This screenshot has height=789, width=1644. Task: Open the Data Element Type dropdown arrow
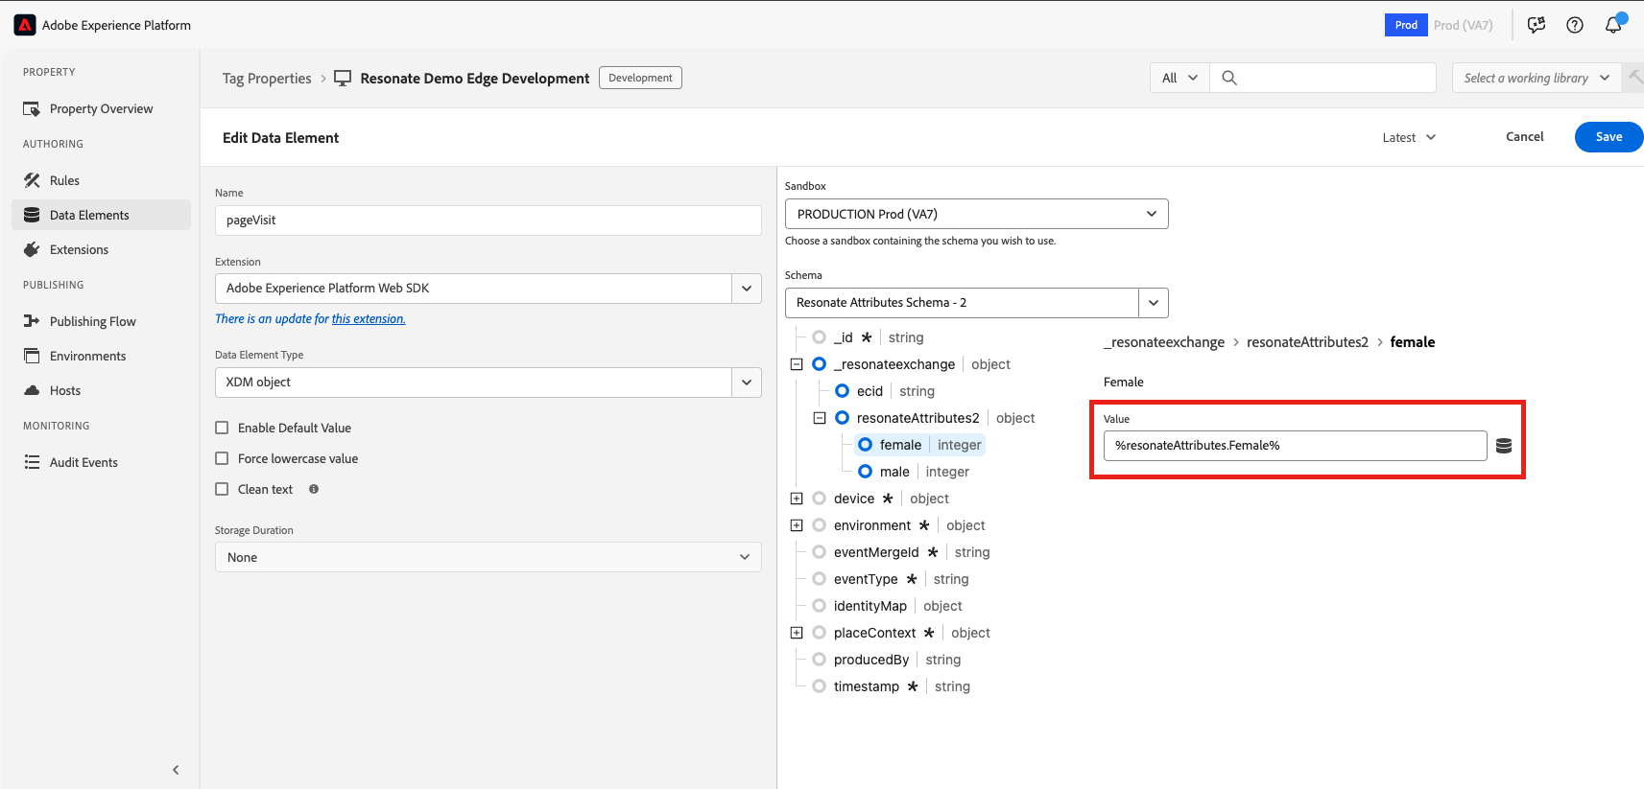tap(747, 383)
